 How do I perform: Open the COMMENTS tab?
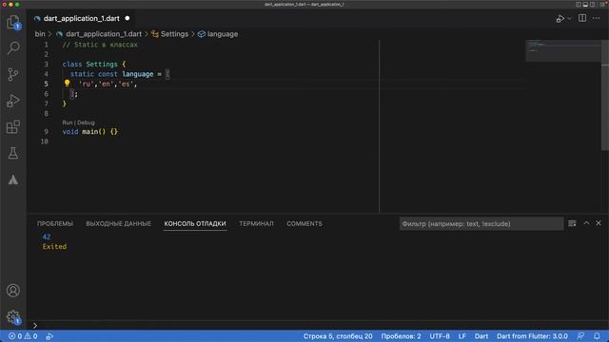tap(304, 224)
